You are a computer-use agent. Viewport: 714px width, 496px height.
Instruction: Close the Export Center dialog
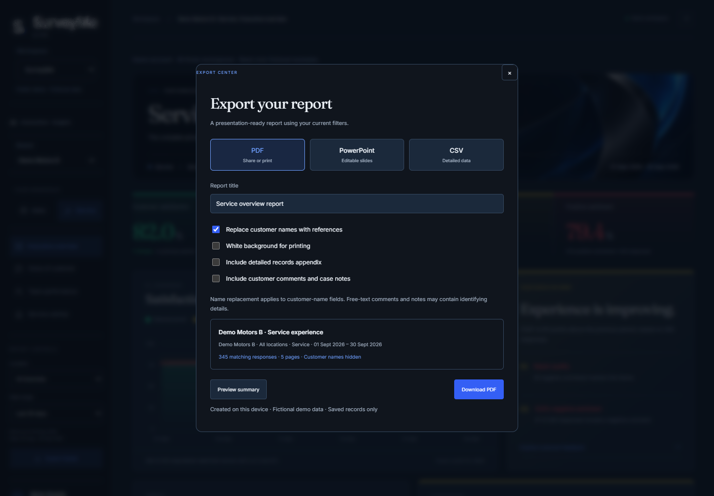point(509,73)
